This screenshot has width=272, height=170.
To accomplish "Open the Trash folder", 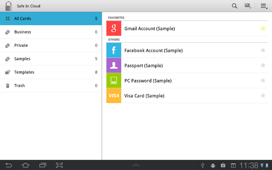I will pyautogui.click(x=51, y=85).
